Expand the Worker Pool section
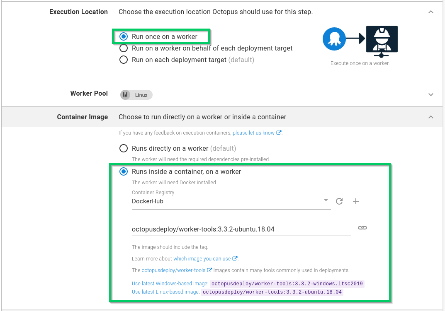The height and width of the screenshot is (311, 445). click(431, 94)
